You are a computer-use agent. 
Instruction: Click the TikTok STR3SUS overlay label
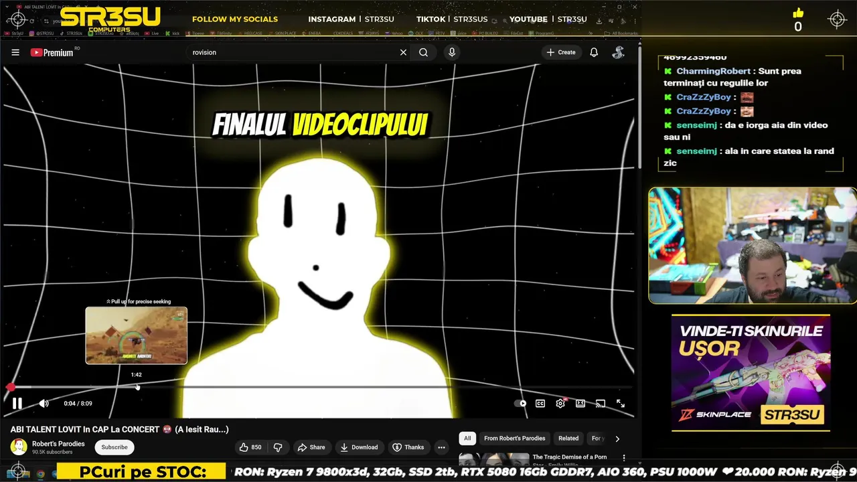(x=452, y=19)
